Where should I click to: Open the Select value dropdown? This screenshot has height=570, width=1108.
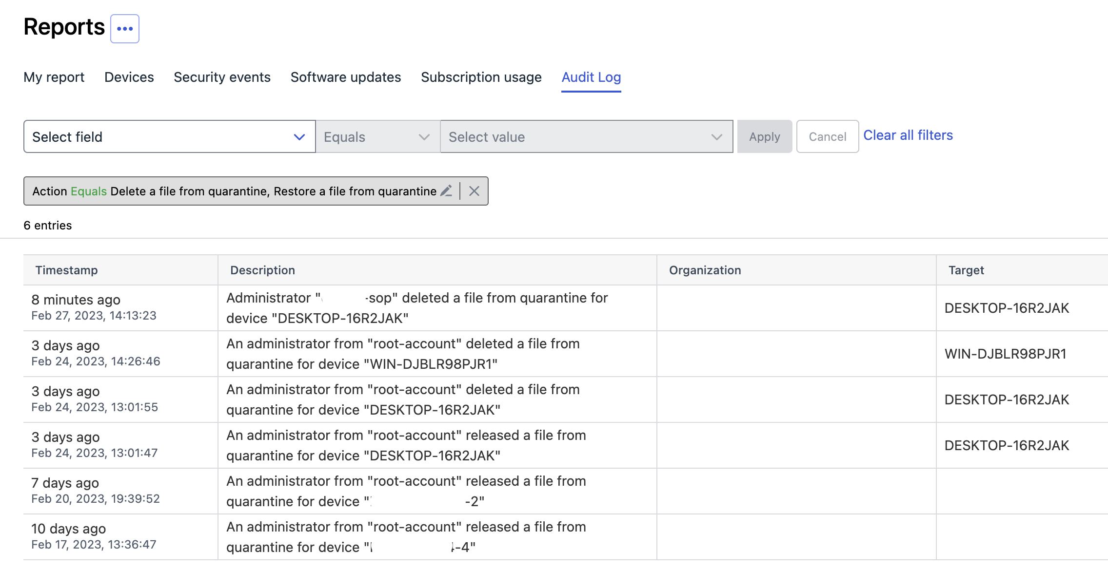pyautogui.click(x=586, y=136)
